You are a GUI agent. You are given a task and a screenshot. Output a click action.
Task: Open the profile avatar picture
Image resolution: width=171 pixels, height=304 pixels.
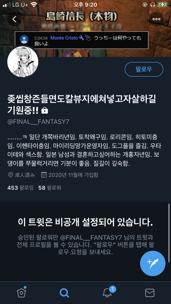(x=23, y=62)
